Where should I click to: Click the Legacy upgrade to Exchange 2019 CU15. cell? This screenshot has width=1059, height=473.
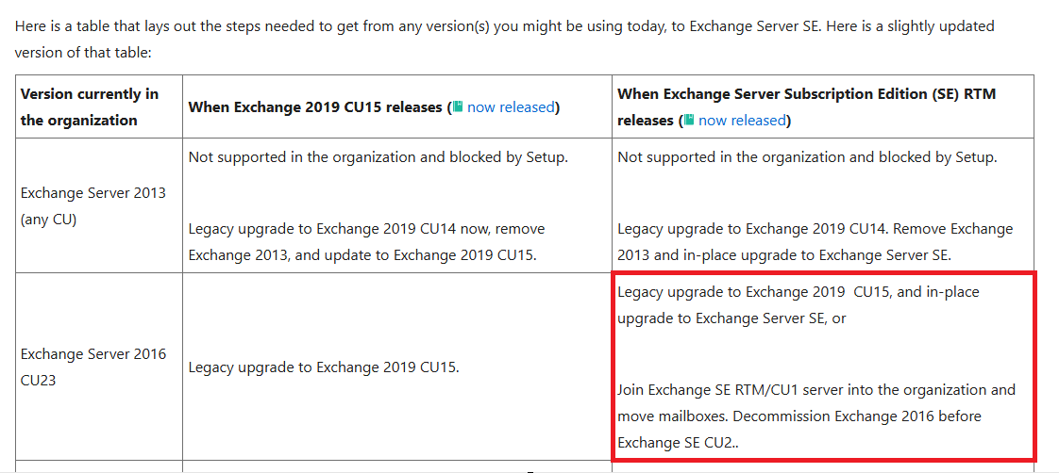click(x=324, y=367)
